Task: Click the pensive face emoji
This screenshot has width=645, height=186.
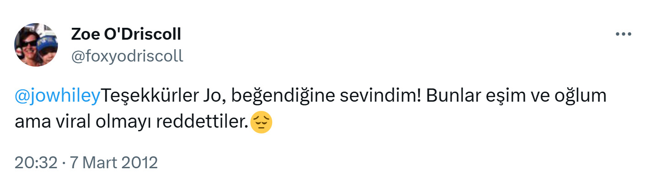Action: point(262,122)
